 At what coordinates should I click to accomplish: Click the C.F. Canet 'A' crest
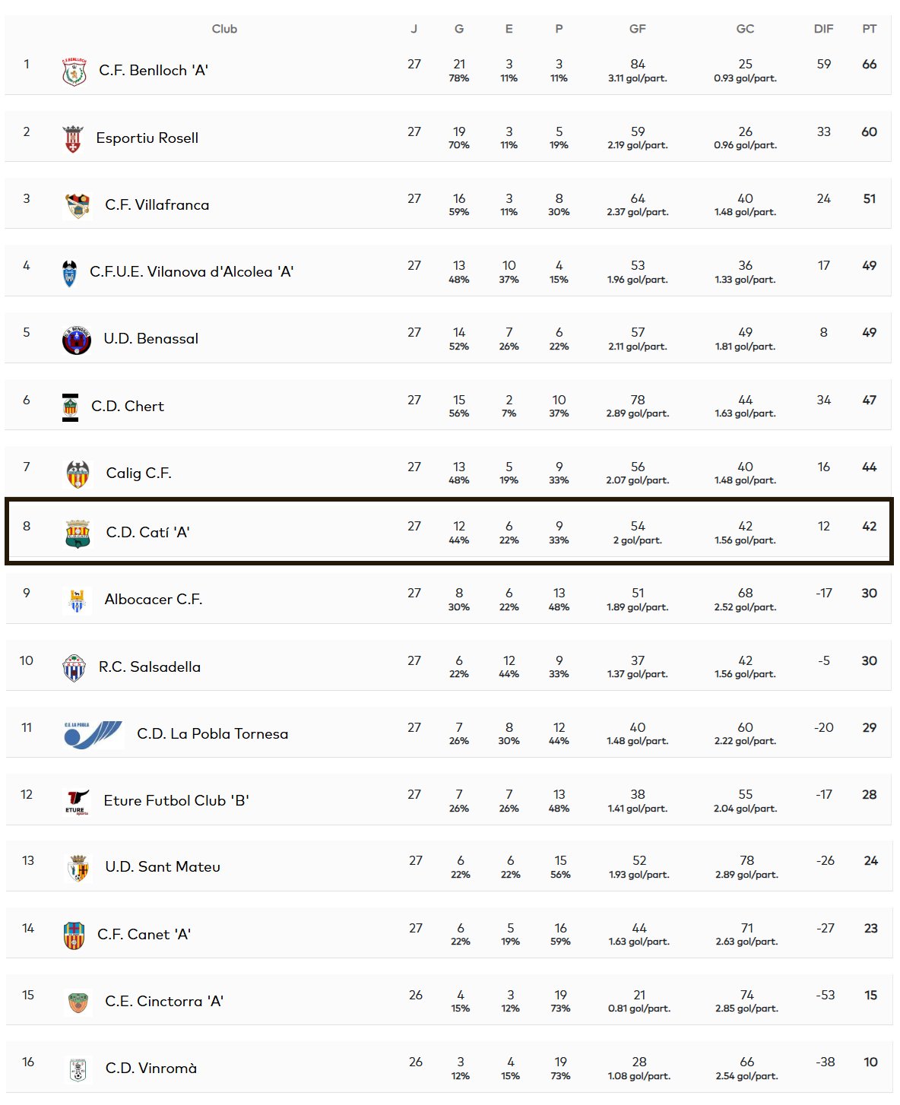(74, 936)
